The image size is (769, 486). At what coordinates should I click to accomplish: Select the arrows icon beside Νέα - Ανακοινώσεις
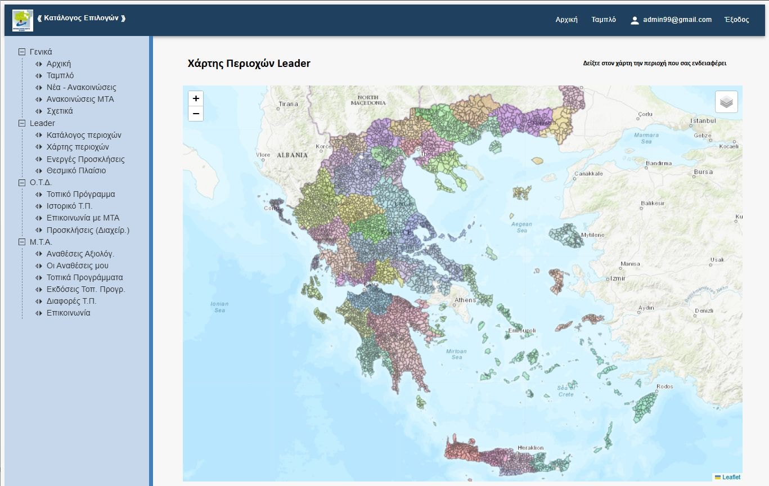pos(39,87)
